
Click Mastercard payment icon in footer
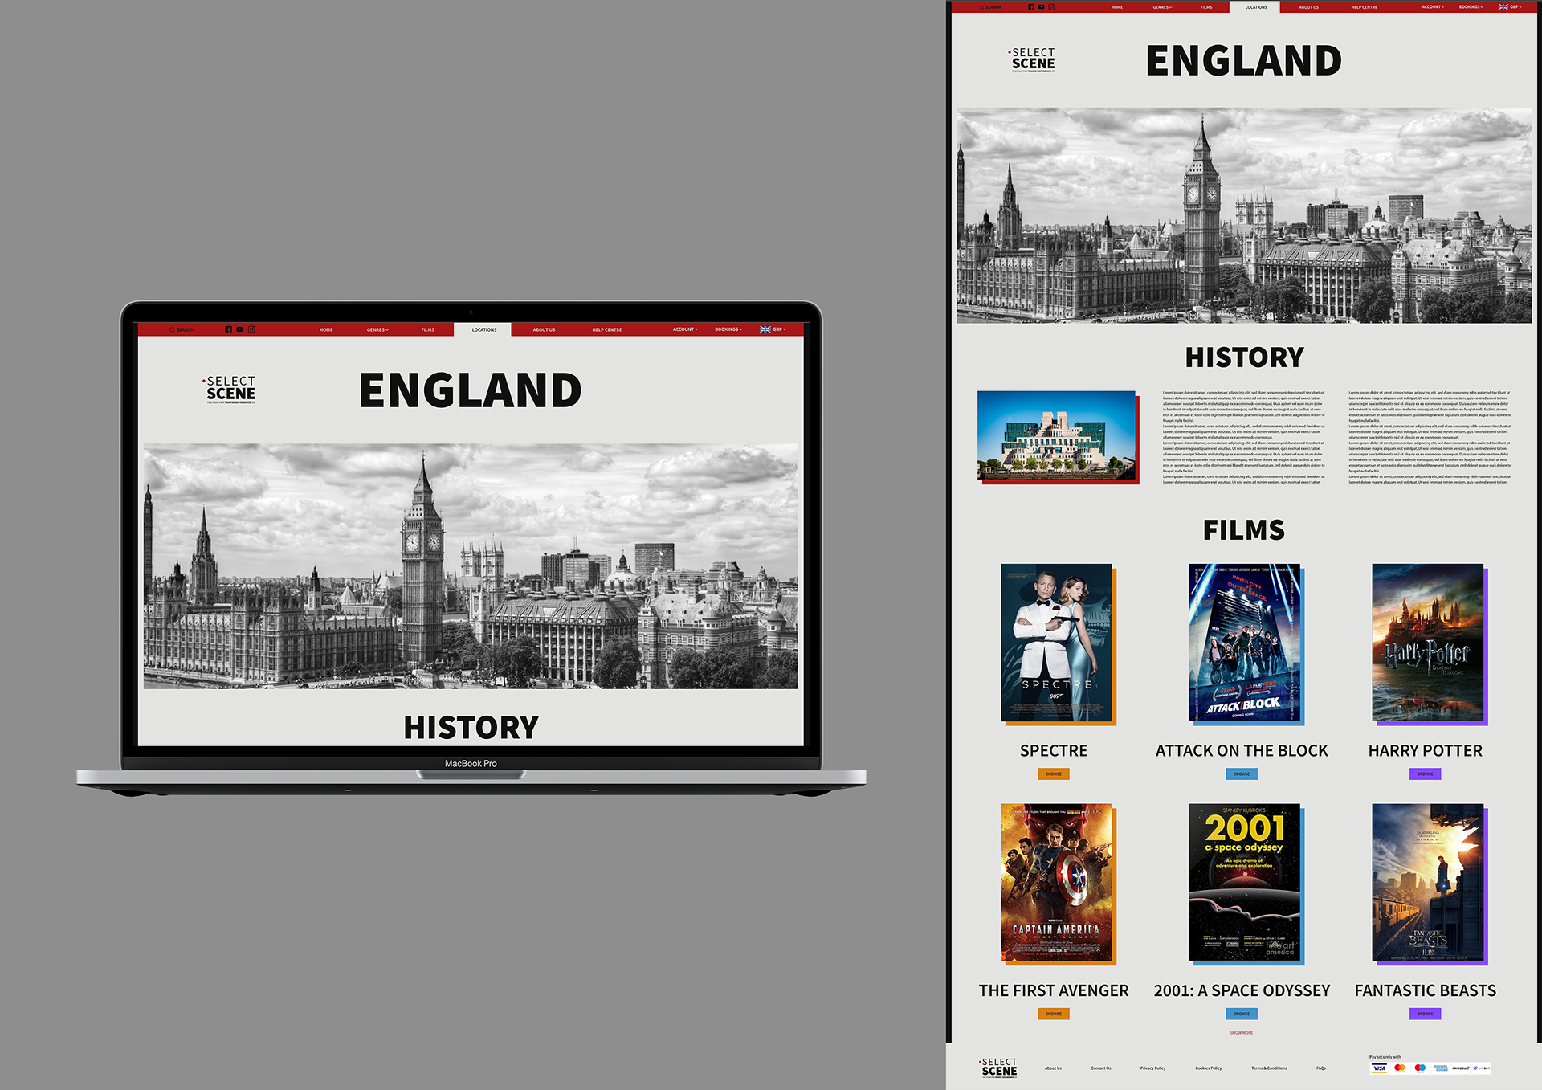tap(1400, 1068)
